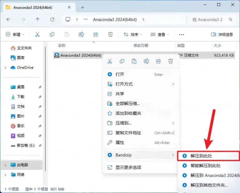
Task: Click the context menu Copy icon
Action: tap(122, 61)
